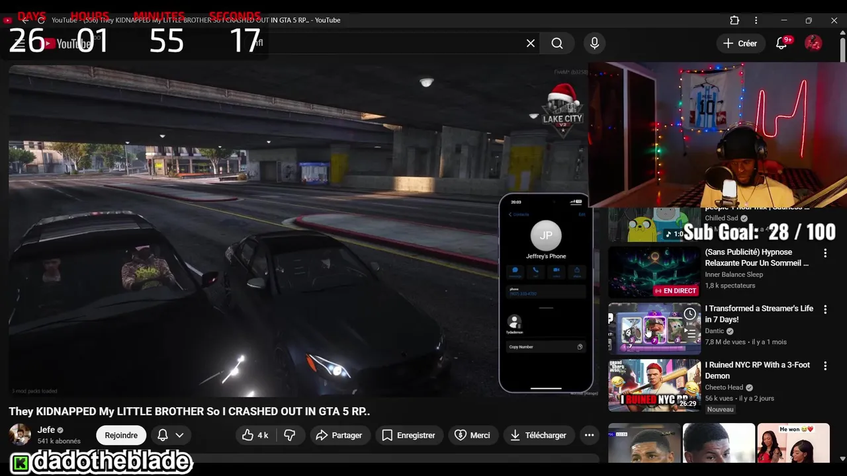
Task: Click the Merci thanks button
Action: point(473,435)
